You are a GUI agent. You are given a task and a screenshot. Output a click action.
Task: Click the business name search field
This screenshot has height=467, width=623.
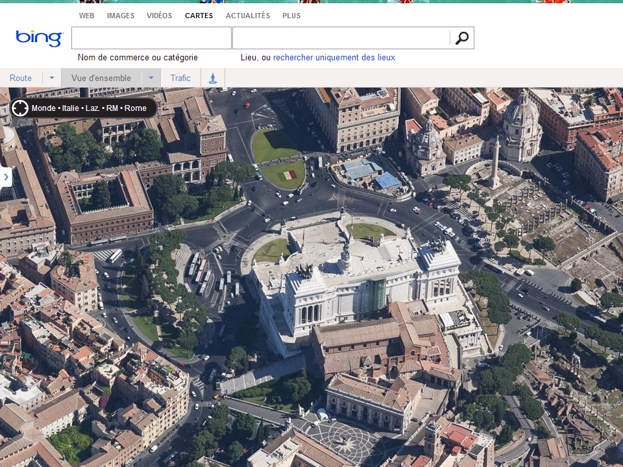(151, 38)
